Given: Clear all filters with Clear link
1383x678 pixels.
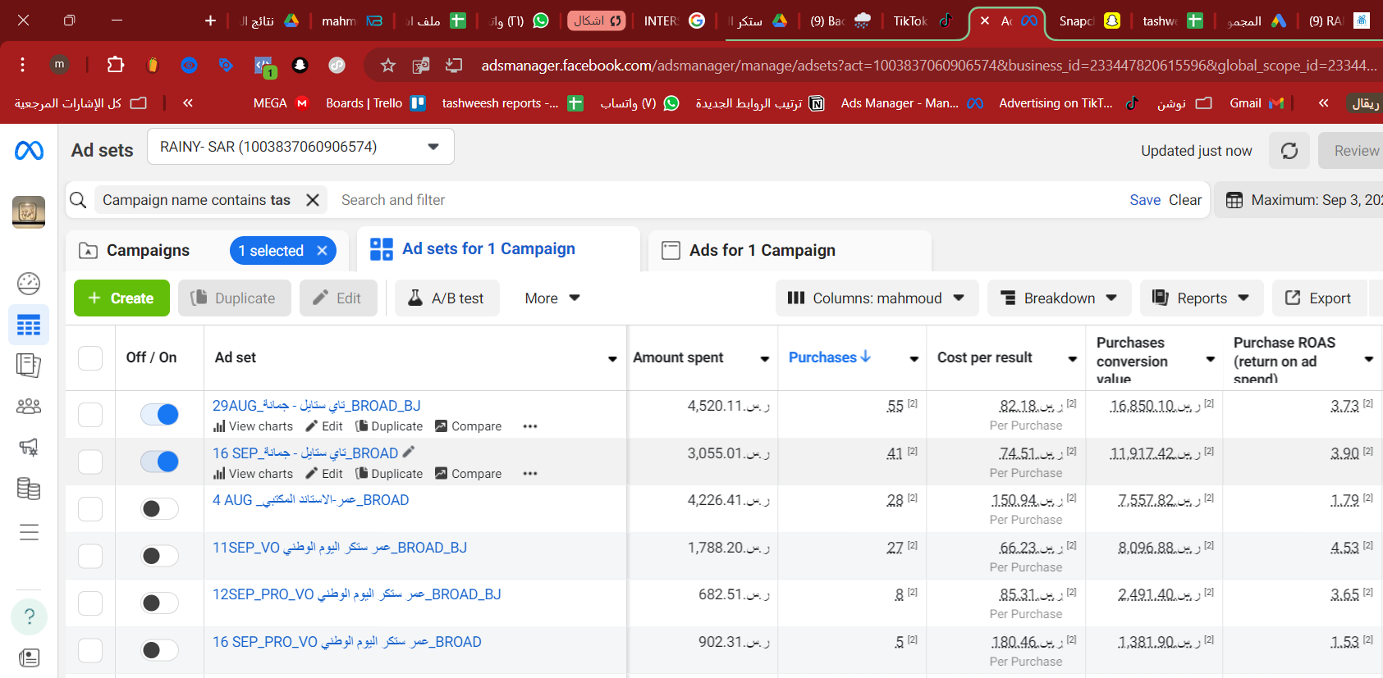Looking at the screenshot, I should 1185,200.
